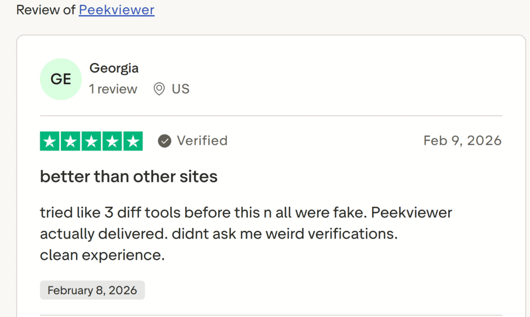Click the '1 review' reviewer stats text
This screenshot has height=317, width=530.
(x=113, y=89)
